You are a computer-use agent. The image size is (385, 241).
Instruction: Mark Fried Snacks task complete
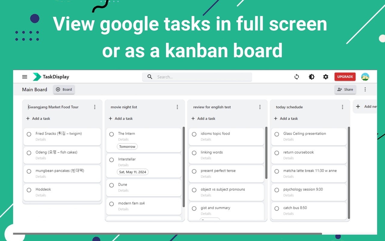[29, 134]
